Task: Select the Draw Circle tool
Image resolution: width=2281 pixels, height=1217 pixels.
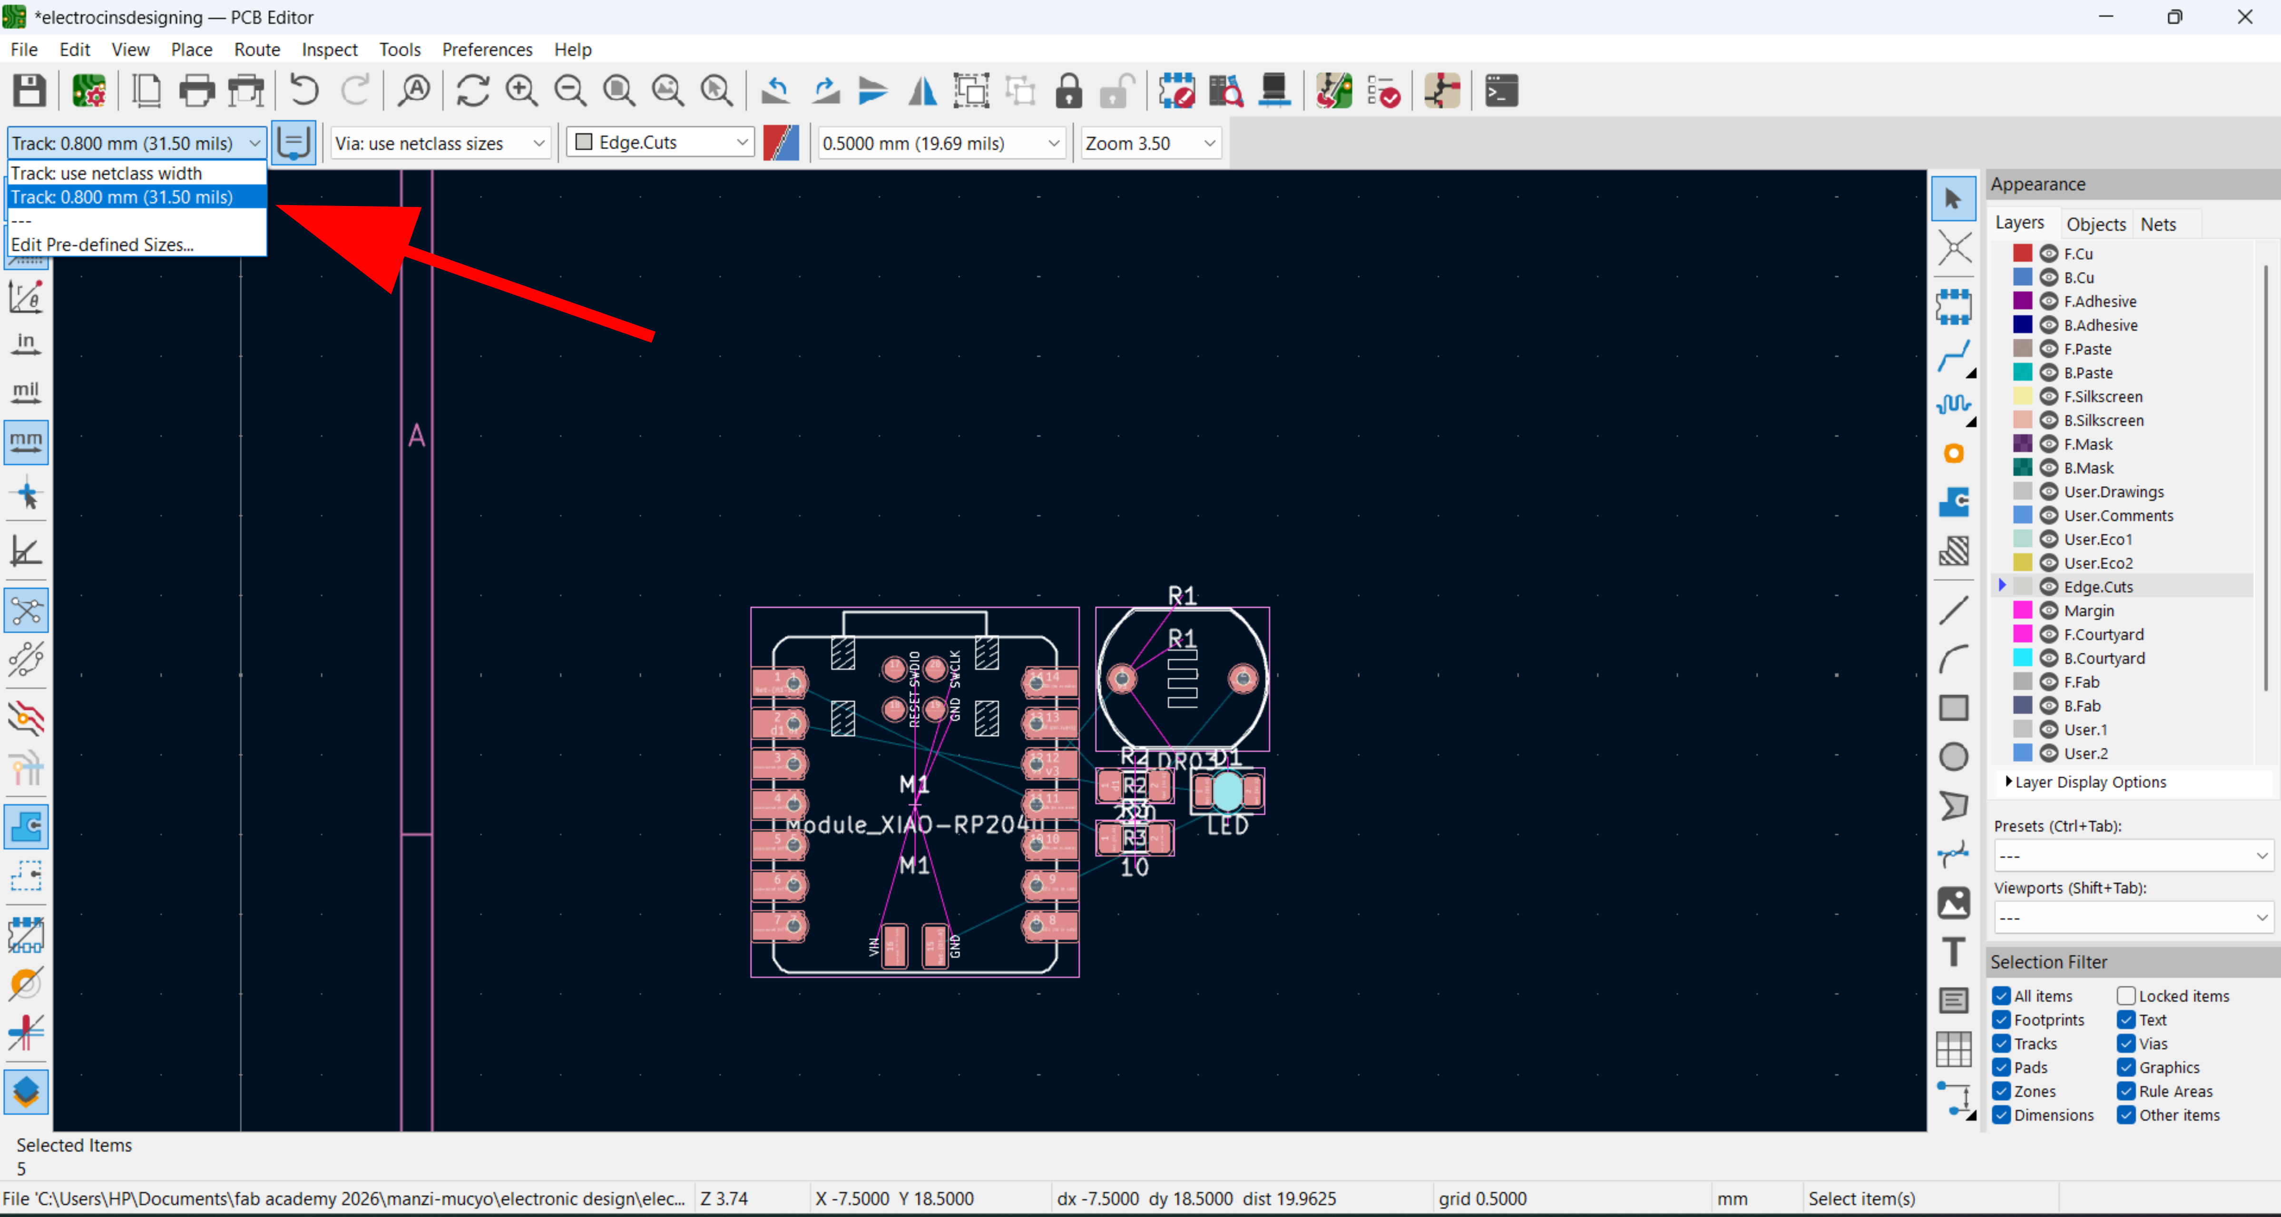Action: pos(1952,756)
